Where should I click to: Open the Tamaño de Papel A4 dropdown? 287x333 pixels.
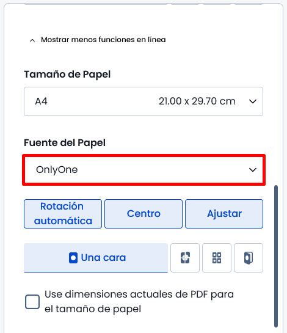143,101
